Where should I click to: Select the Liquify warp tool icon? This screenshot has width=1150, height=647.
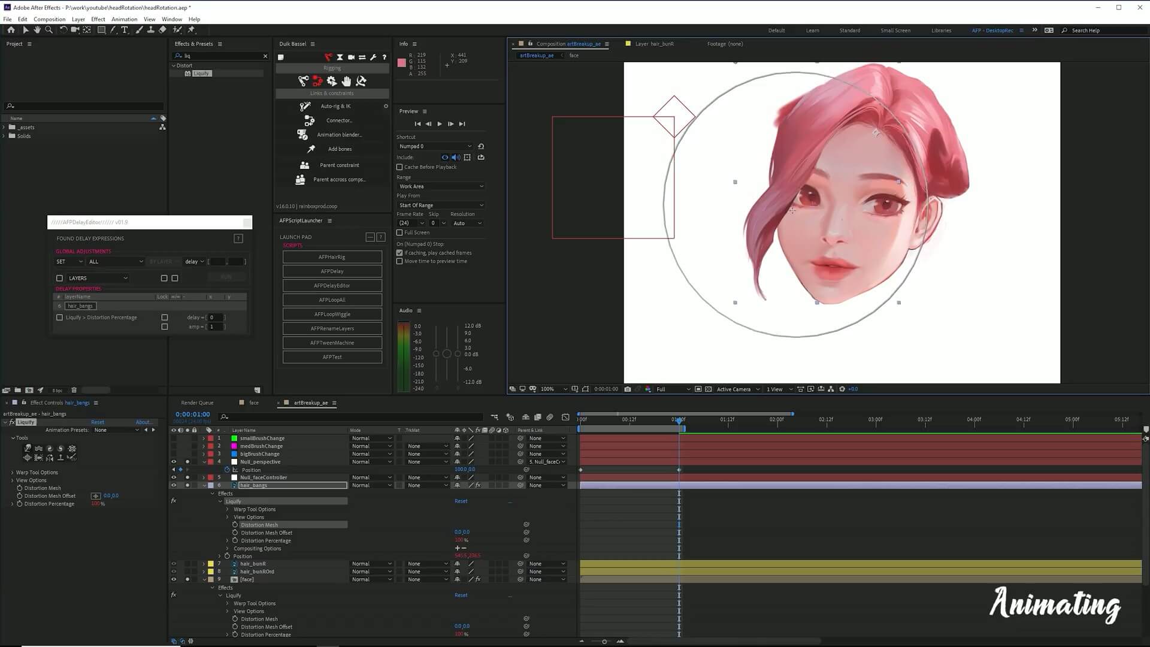[28, 448]
